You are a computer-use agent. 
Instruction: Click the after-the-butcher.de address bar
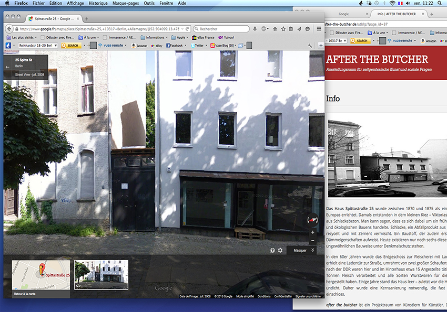pyautogui.click(x=385, y=24)
